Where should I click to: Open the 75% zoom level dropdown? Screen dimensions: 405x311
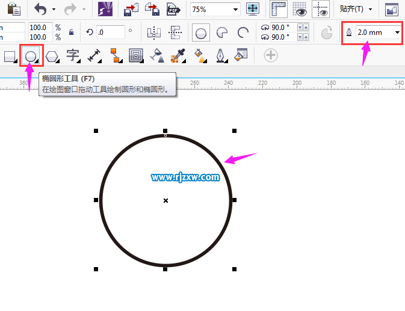(x=235, y=10)
